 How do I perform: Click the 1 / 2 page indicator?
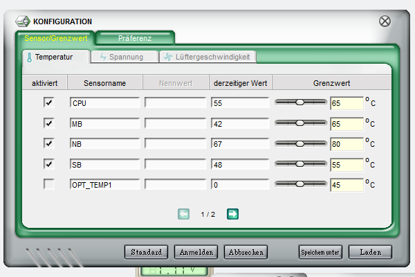point(208,214)
